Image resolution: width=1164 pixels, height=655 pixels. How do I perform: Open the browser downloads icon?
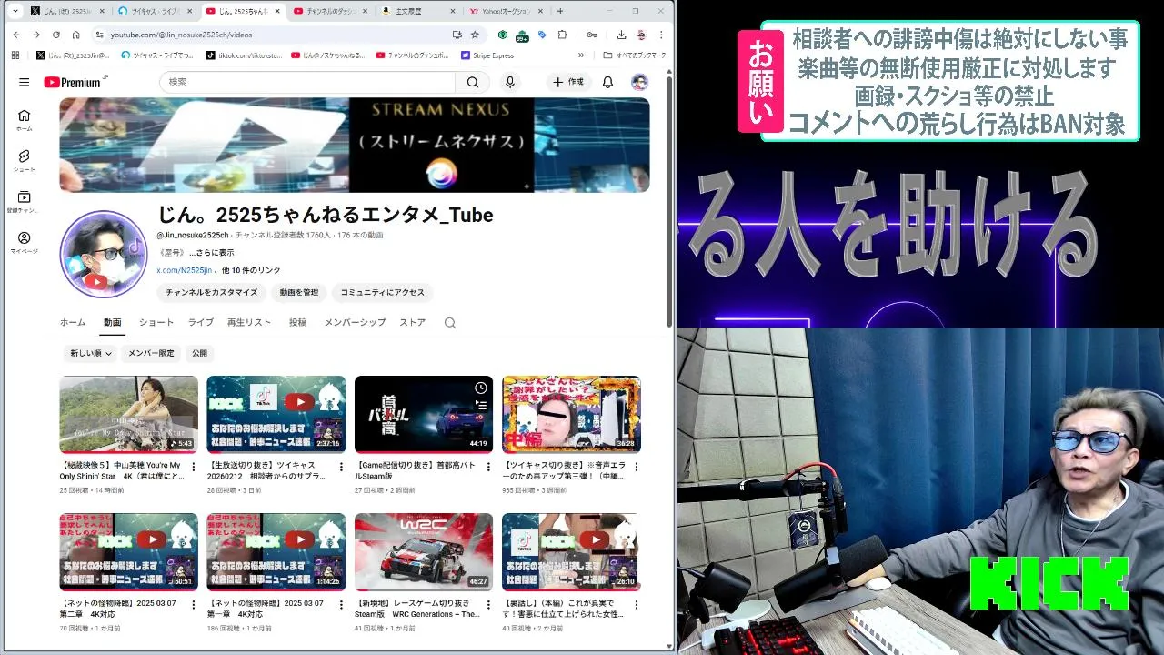(621, 35)
